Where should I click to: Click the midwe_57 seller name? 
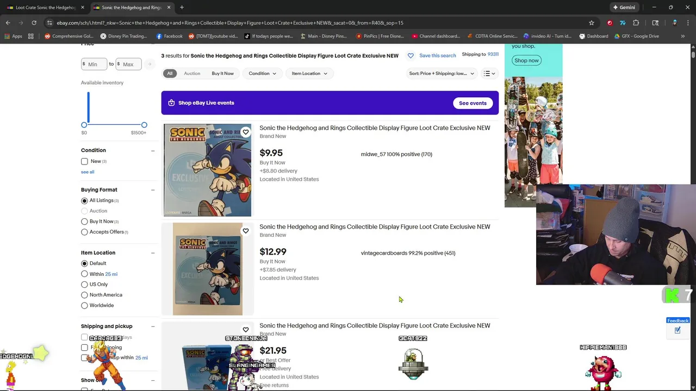click(x=373, y=154)
